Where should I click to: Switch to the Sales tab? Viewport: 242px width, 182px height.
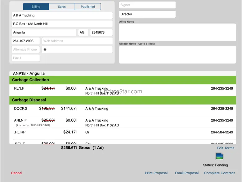[62, 7]
